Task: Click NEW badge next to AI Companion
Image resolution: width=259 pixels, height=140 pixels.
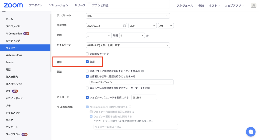Action: pos(26,33)
